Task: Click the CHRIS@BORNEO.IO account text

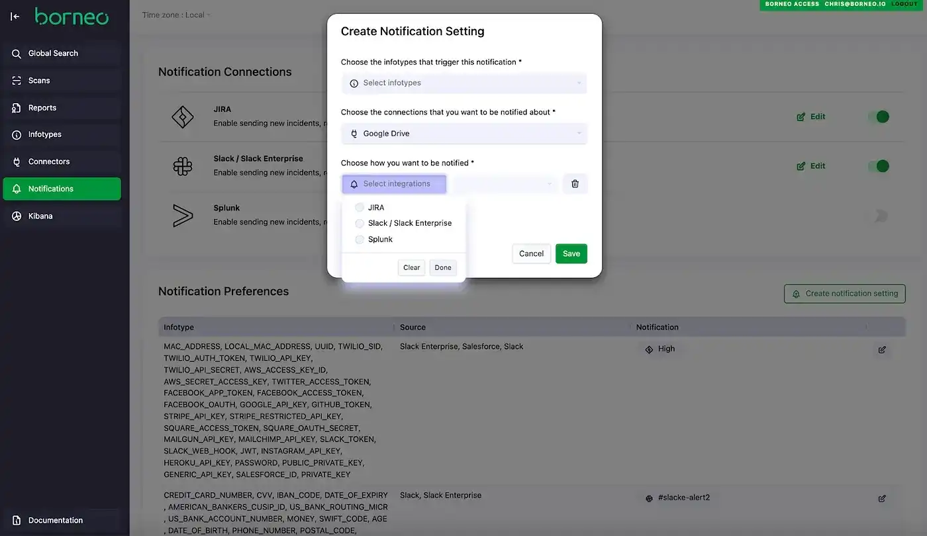Action: coord(855,4)
